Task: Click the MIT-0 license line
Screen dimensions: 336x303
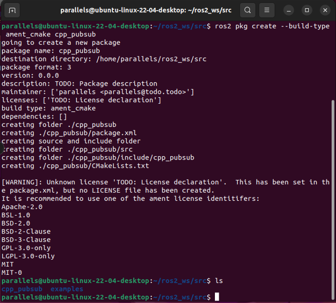Action: pos(12,272)
